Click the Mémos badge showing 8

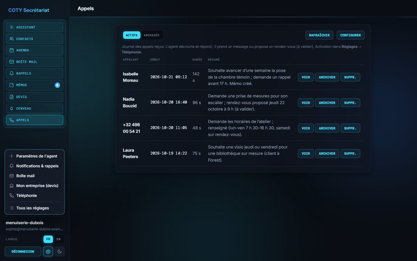pyautogui.click(x=57, y=85)
